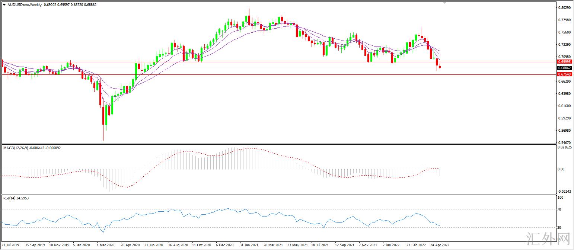
Task: Open the AUDUSDzero,Weekly chart dropdown arrow
Action: pos(4,4)
